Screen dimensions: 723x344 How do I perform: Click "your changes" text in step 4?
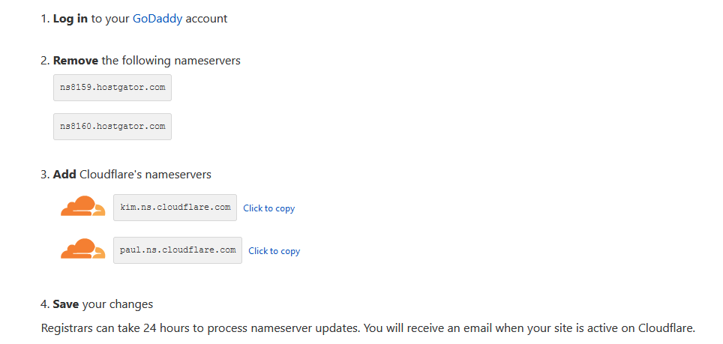pyautogui.click(x=118, y=304)
